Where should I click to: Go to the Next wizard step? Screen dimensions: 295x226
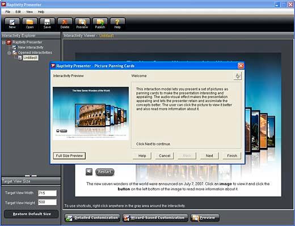(x=209, y=156)
